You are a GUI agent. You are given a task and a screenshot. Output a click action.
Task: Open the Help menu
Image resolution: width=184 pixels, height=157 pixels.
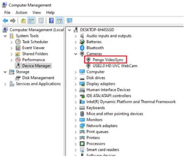click(50, 12)
